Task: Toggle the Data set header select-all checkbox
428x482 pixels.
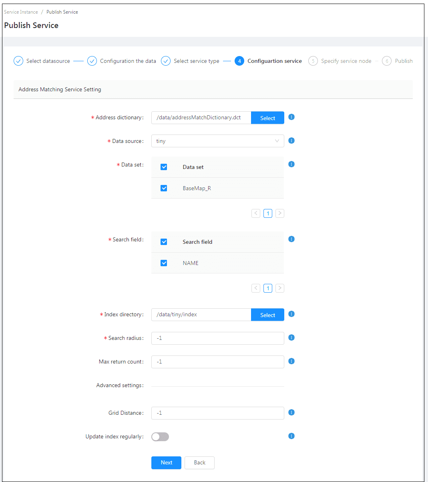Action: 164,167
